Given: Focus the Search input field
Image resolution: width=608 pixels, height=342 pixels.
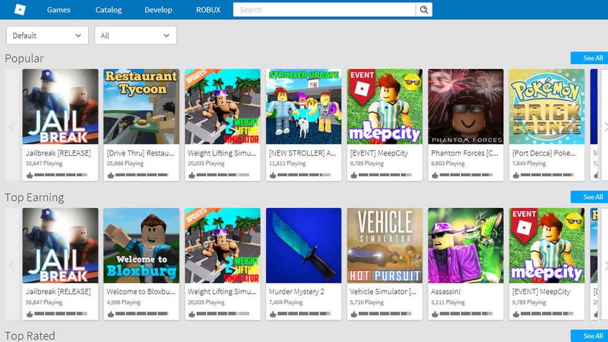Looking at the screenshot, I should click(x=324, y=9).
